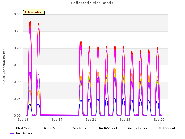Click the 0.25 y-axis tick label

pos(17,31)
